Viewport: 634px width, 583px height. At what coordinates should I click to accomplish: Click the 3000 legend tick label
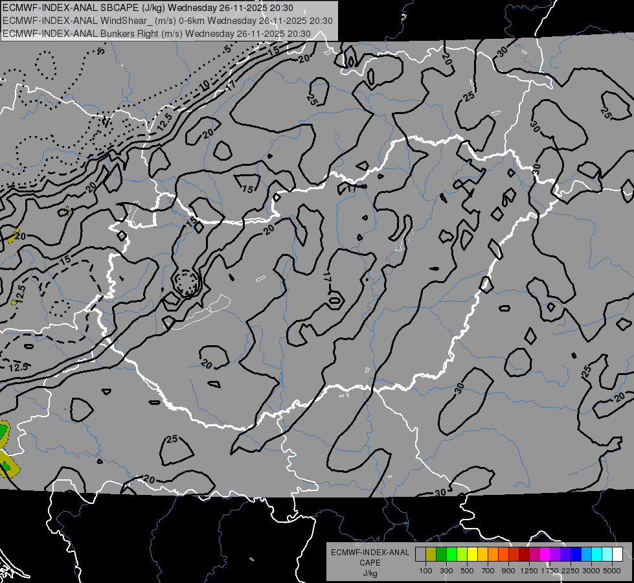pos(591,571)
